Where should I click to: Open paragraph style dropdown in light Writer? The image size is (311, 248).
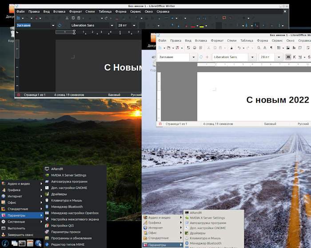click(194, 57)
